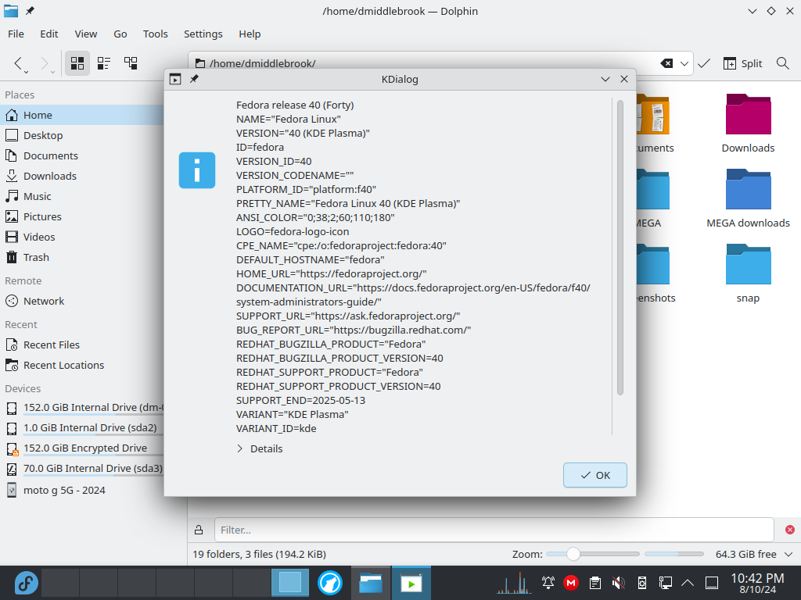Open the File menu
This screenshot has width=801, height=600.
pyautogui.click(x=16, y=34)
